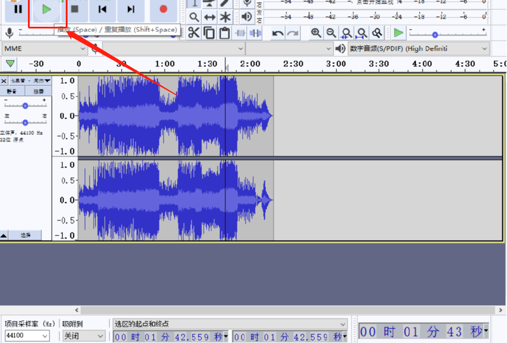Screen dimensions: 507x343
Task: Skip to the start of the track
Action: 102,9
